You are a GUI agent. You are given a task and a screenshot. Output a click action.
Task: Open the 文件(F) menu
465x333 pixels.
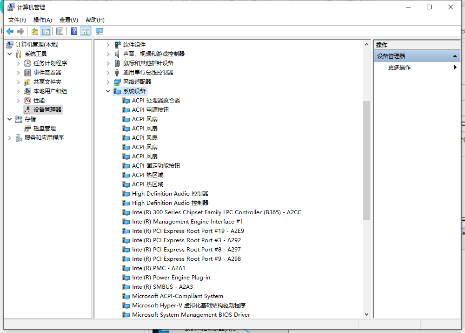[17, 20]
